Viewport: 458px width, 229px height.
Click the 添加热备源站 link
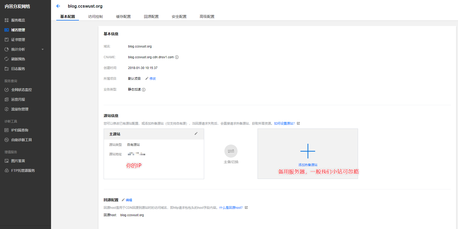[308, 165]
